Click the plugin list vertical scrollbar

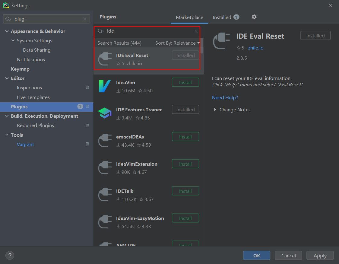coord(202,46)
